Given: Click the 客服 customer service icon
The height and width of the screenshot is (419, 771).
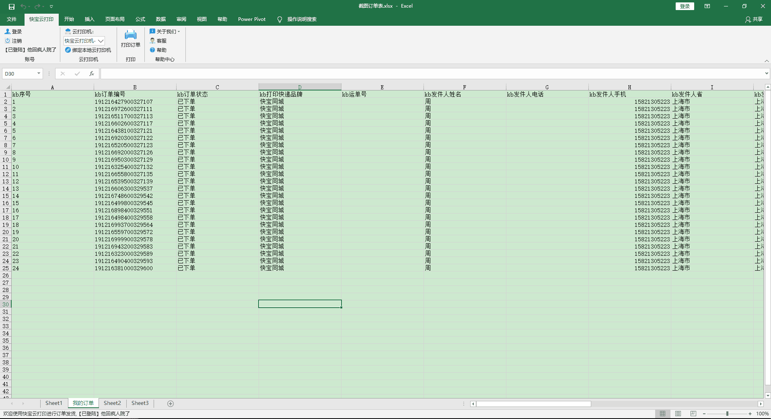Looking at the screenshot, I should [152, 41].
